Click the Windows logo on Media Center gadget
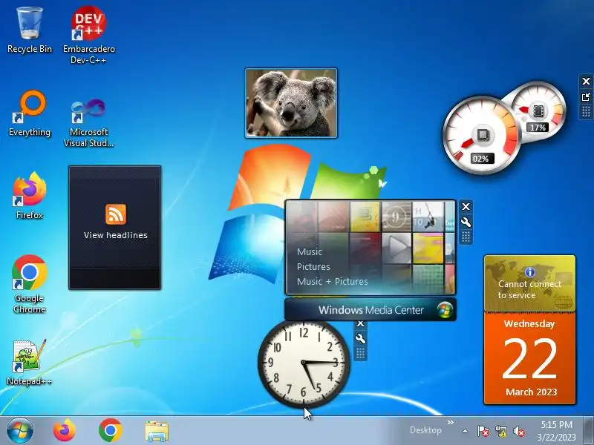 click(445, 310)
